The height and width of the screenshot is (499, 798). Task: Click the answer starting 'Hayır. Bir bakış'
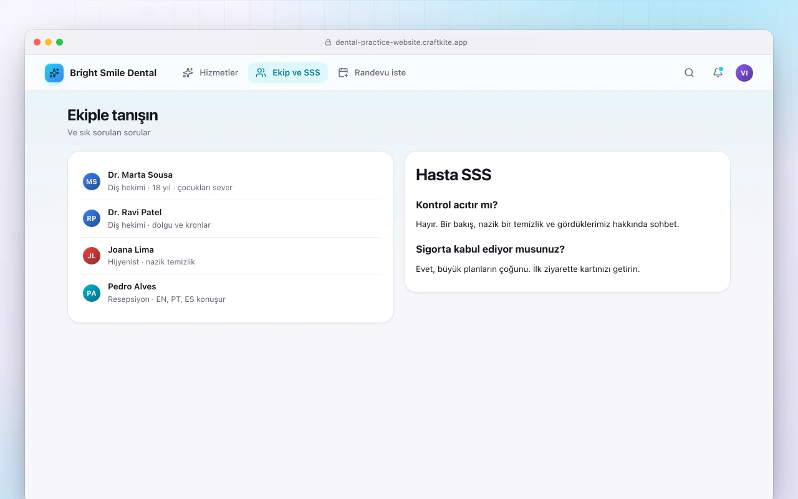(x=547, y=224)
